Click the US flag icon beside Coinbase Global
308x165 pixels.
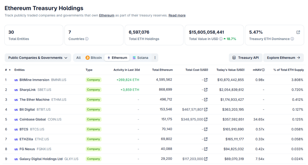tap(16, 120)
